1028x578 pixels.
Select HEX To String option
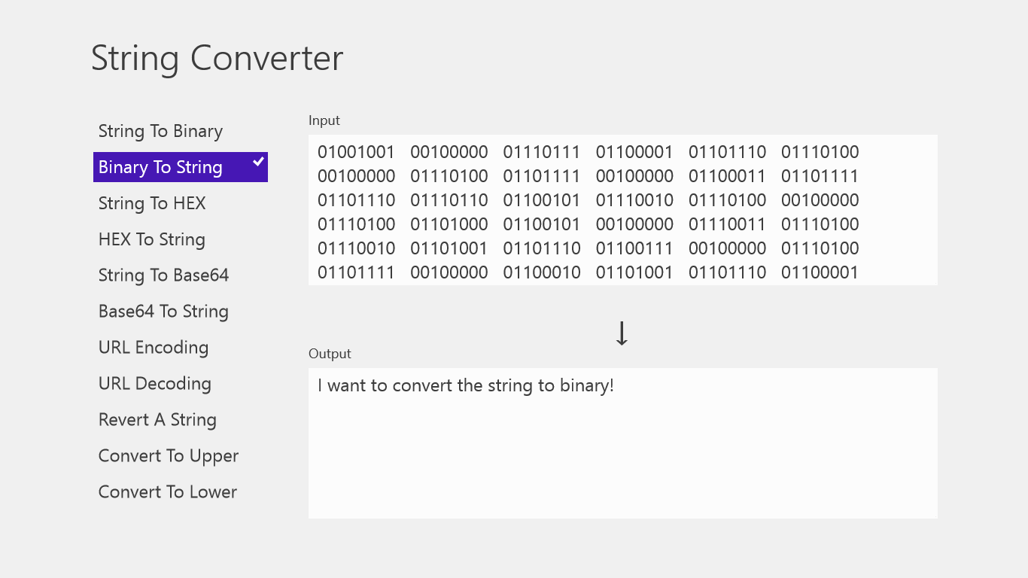pyautogui.click(x=152, y=239)
